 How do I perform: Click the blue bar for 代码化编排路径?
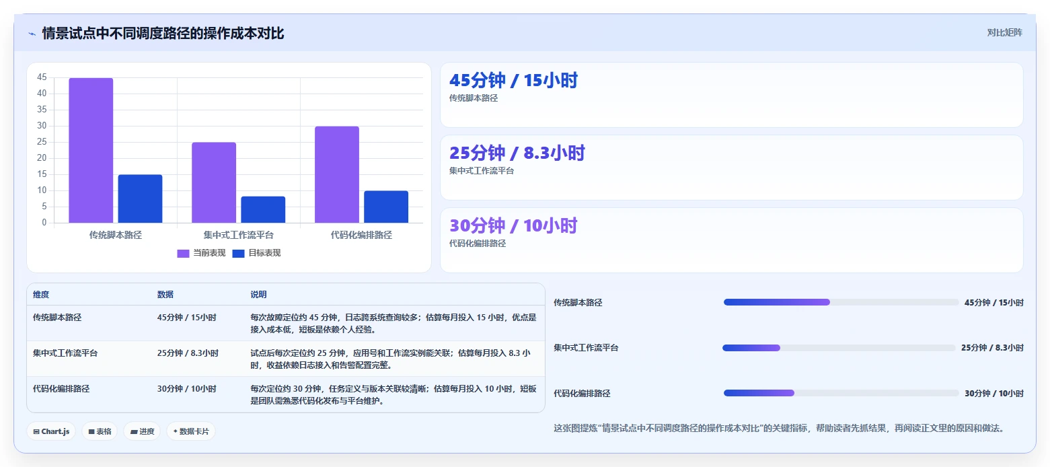pos(386,207)
